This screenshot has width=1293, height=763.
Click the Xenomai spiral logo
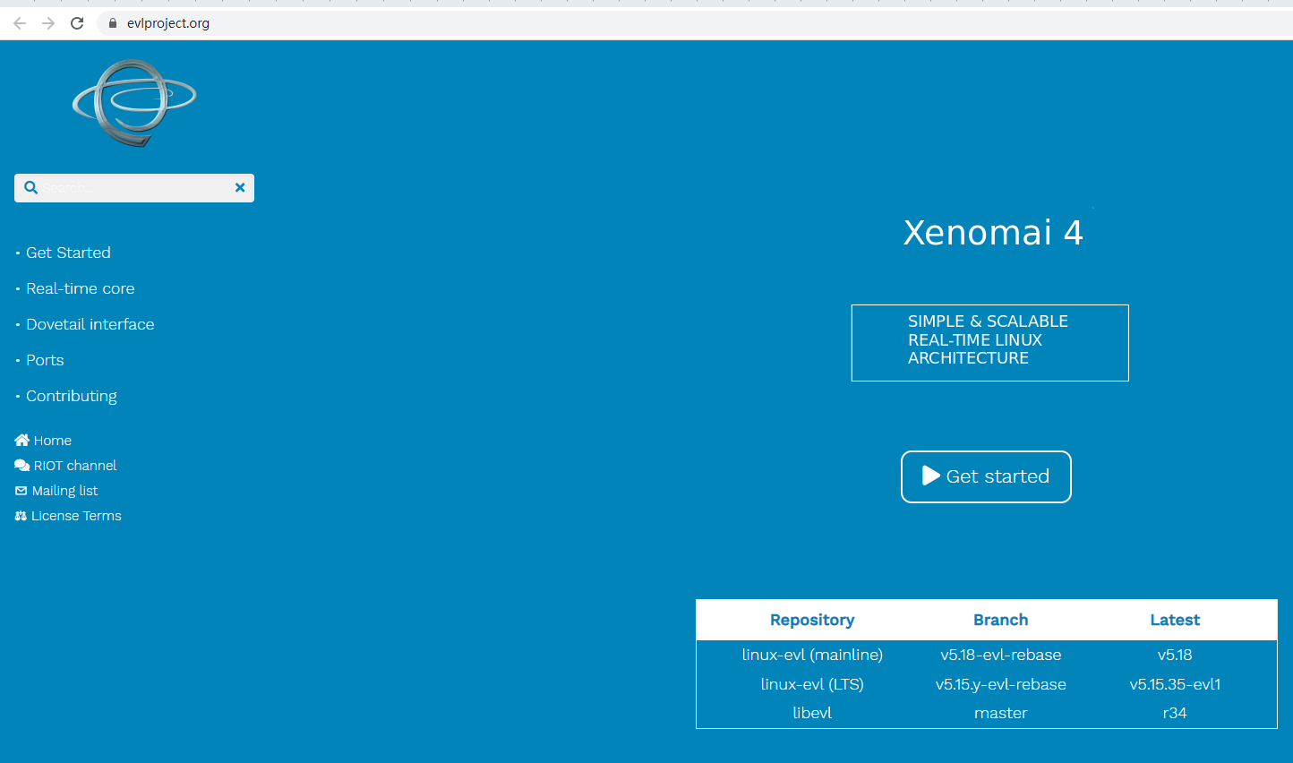click(134, 103)
